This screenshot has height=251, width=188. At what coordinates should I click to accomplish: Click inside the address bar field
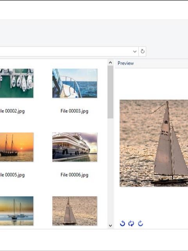point(66,51)
